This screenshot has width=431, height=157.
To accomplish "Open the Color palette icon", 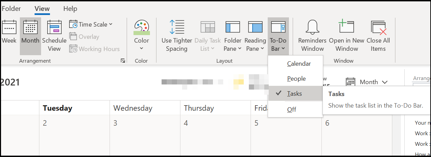I will tap(141, 27).
